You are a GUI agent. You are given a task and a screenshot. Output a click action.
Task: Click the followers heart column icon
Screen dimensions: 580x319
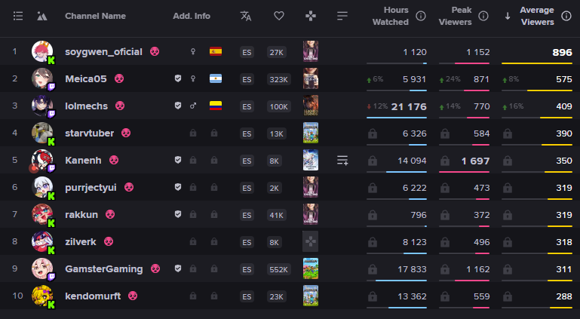[279, 16]
